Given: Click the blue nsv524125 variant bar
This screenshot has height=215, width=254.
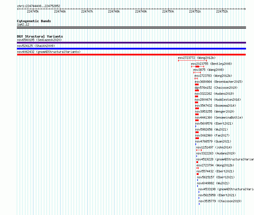Looking at the screenshot, I should [131, 49].
